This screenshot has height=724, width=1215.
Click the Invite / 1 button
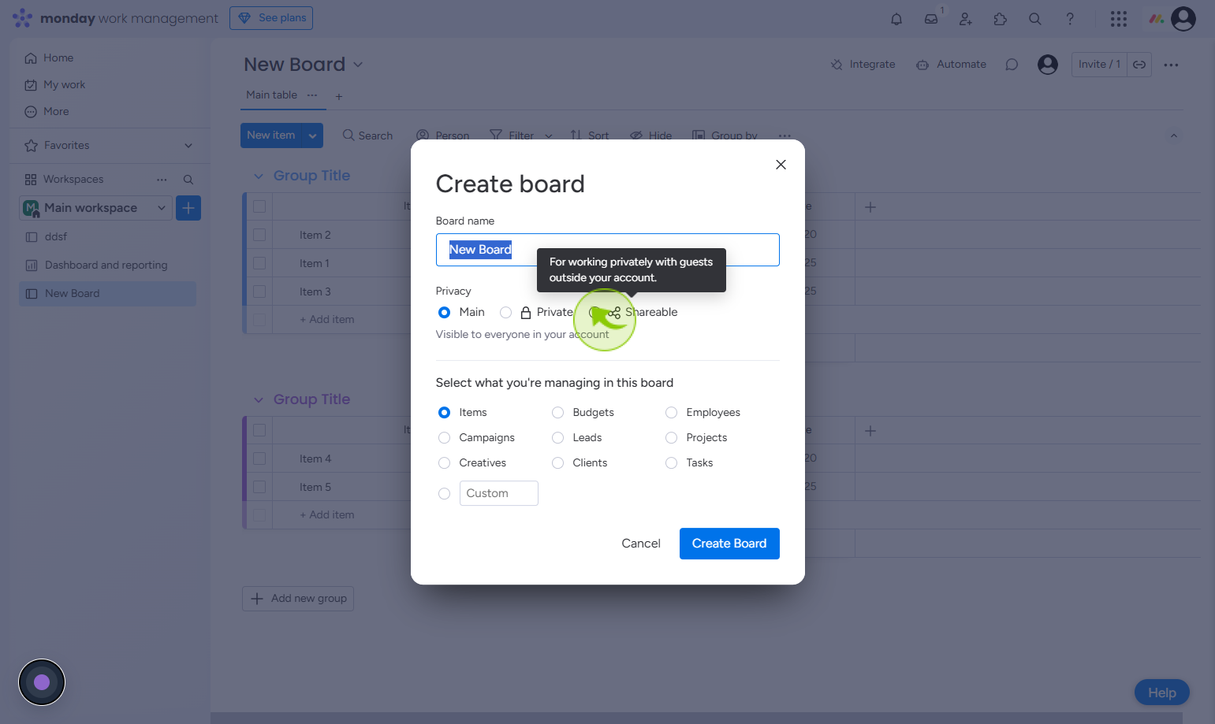pos(1099,65)
